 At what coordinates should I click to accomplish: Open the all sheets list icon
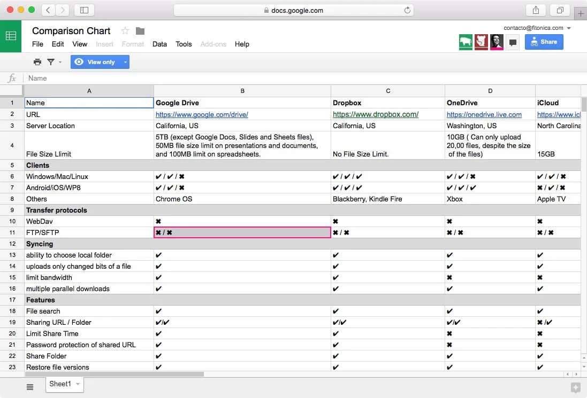[x=30, y=387]
